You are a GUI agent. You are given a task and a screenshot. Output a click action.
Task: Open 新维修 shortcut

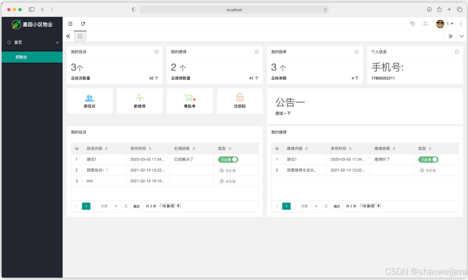[x=140, y=101]
